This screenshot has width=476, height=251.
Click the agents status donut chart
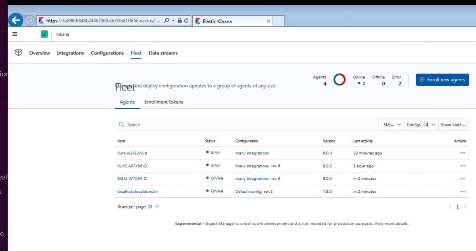tap(339, 80)
